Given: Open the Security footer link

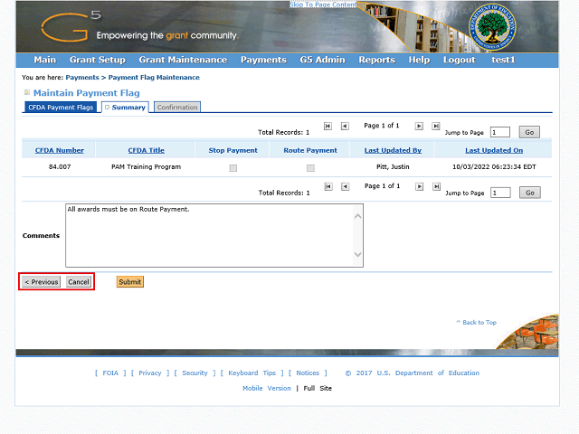Looking at the screenshot, I should 195,373.
